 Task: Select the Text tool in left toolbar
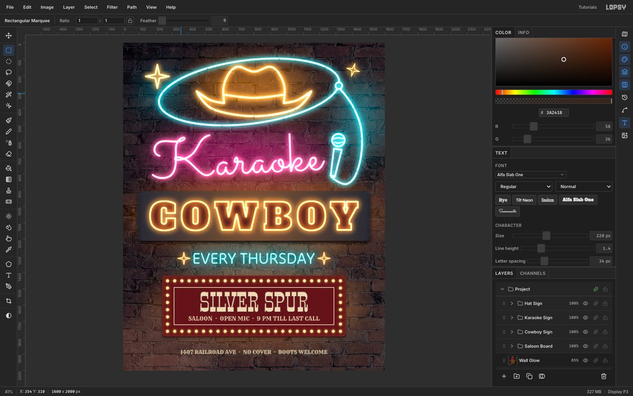tap(8, 275)
